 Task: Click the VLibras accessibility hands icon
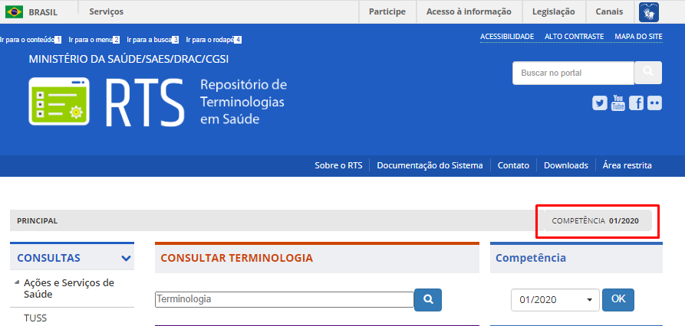[648, 11]
